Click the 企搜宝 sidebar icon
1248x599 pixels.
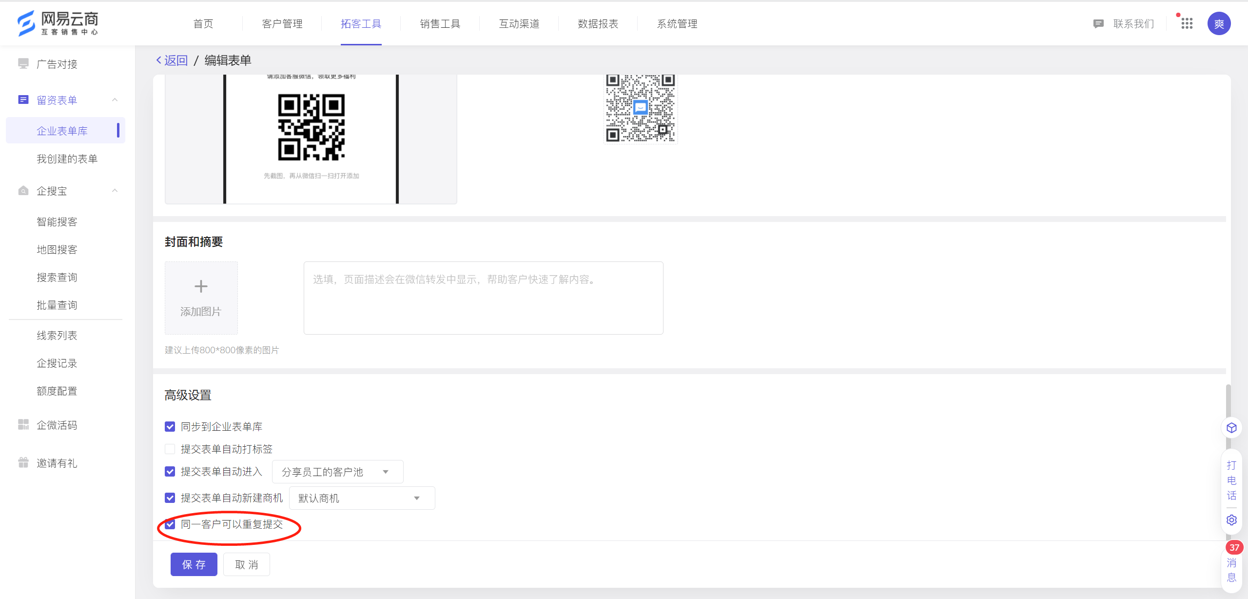click(23, 191)
